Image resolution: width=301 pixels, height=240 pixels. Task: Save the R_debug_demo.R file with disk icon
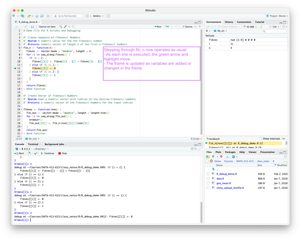33,26
